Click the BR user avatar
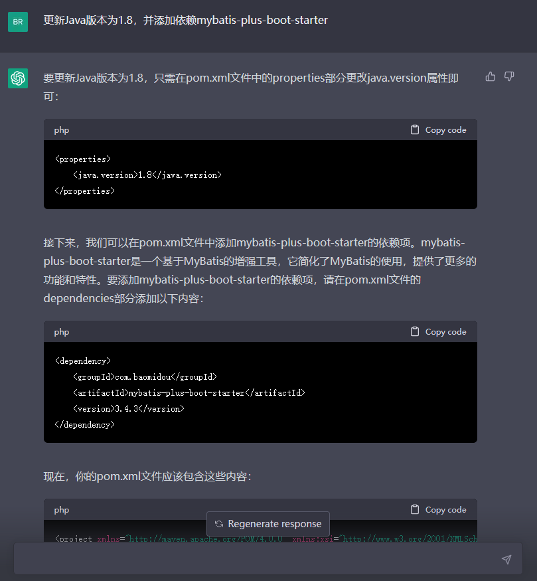 click(x=18, y=22)
